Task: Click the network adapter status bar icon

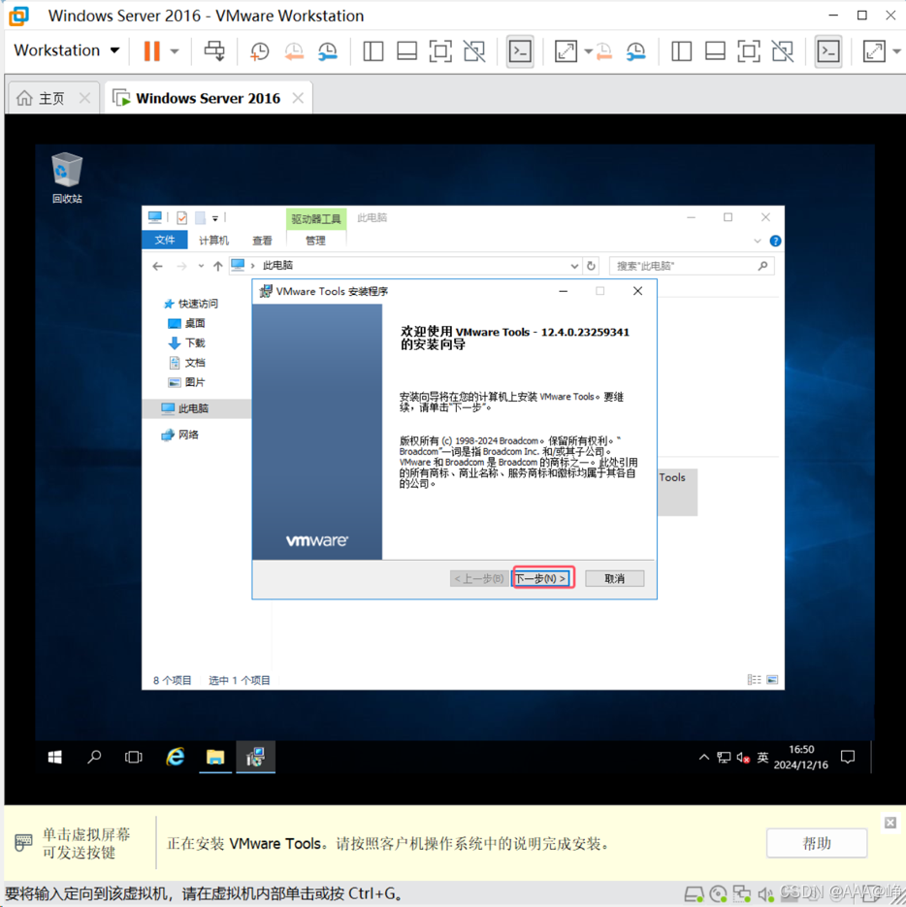Action: coord(741,893)
